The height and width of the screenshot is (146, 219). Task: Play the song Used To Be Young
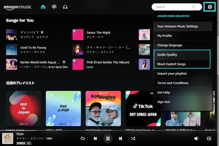point(33,47)
